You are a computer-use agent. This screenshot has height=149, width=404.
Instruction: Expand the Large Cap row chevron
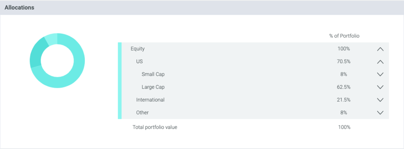tap(380, 87)
